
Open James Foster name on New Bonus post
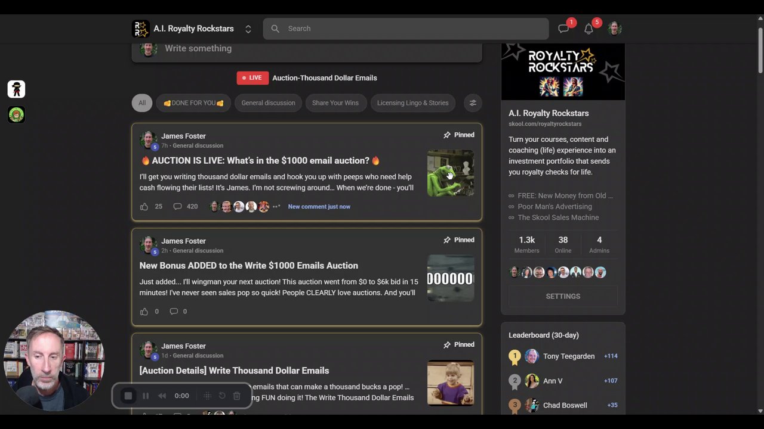click(x=183, y=241)
